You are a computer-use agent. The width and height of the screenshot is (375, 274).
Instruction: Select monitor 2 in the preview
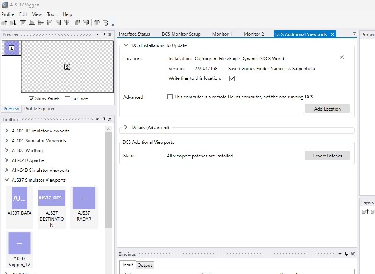click(67, 67)
